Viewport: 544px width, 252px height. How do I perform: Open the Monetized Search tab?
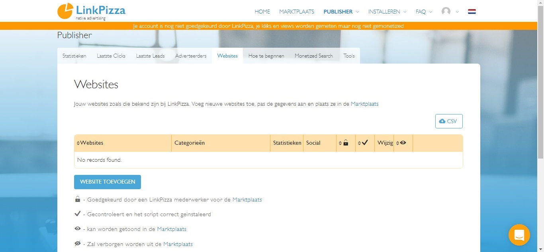314,56
